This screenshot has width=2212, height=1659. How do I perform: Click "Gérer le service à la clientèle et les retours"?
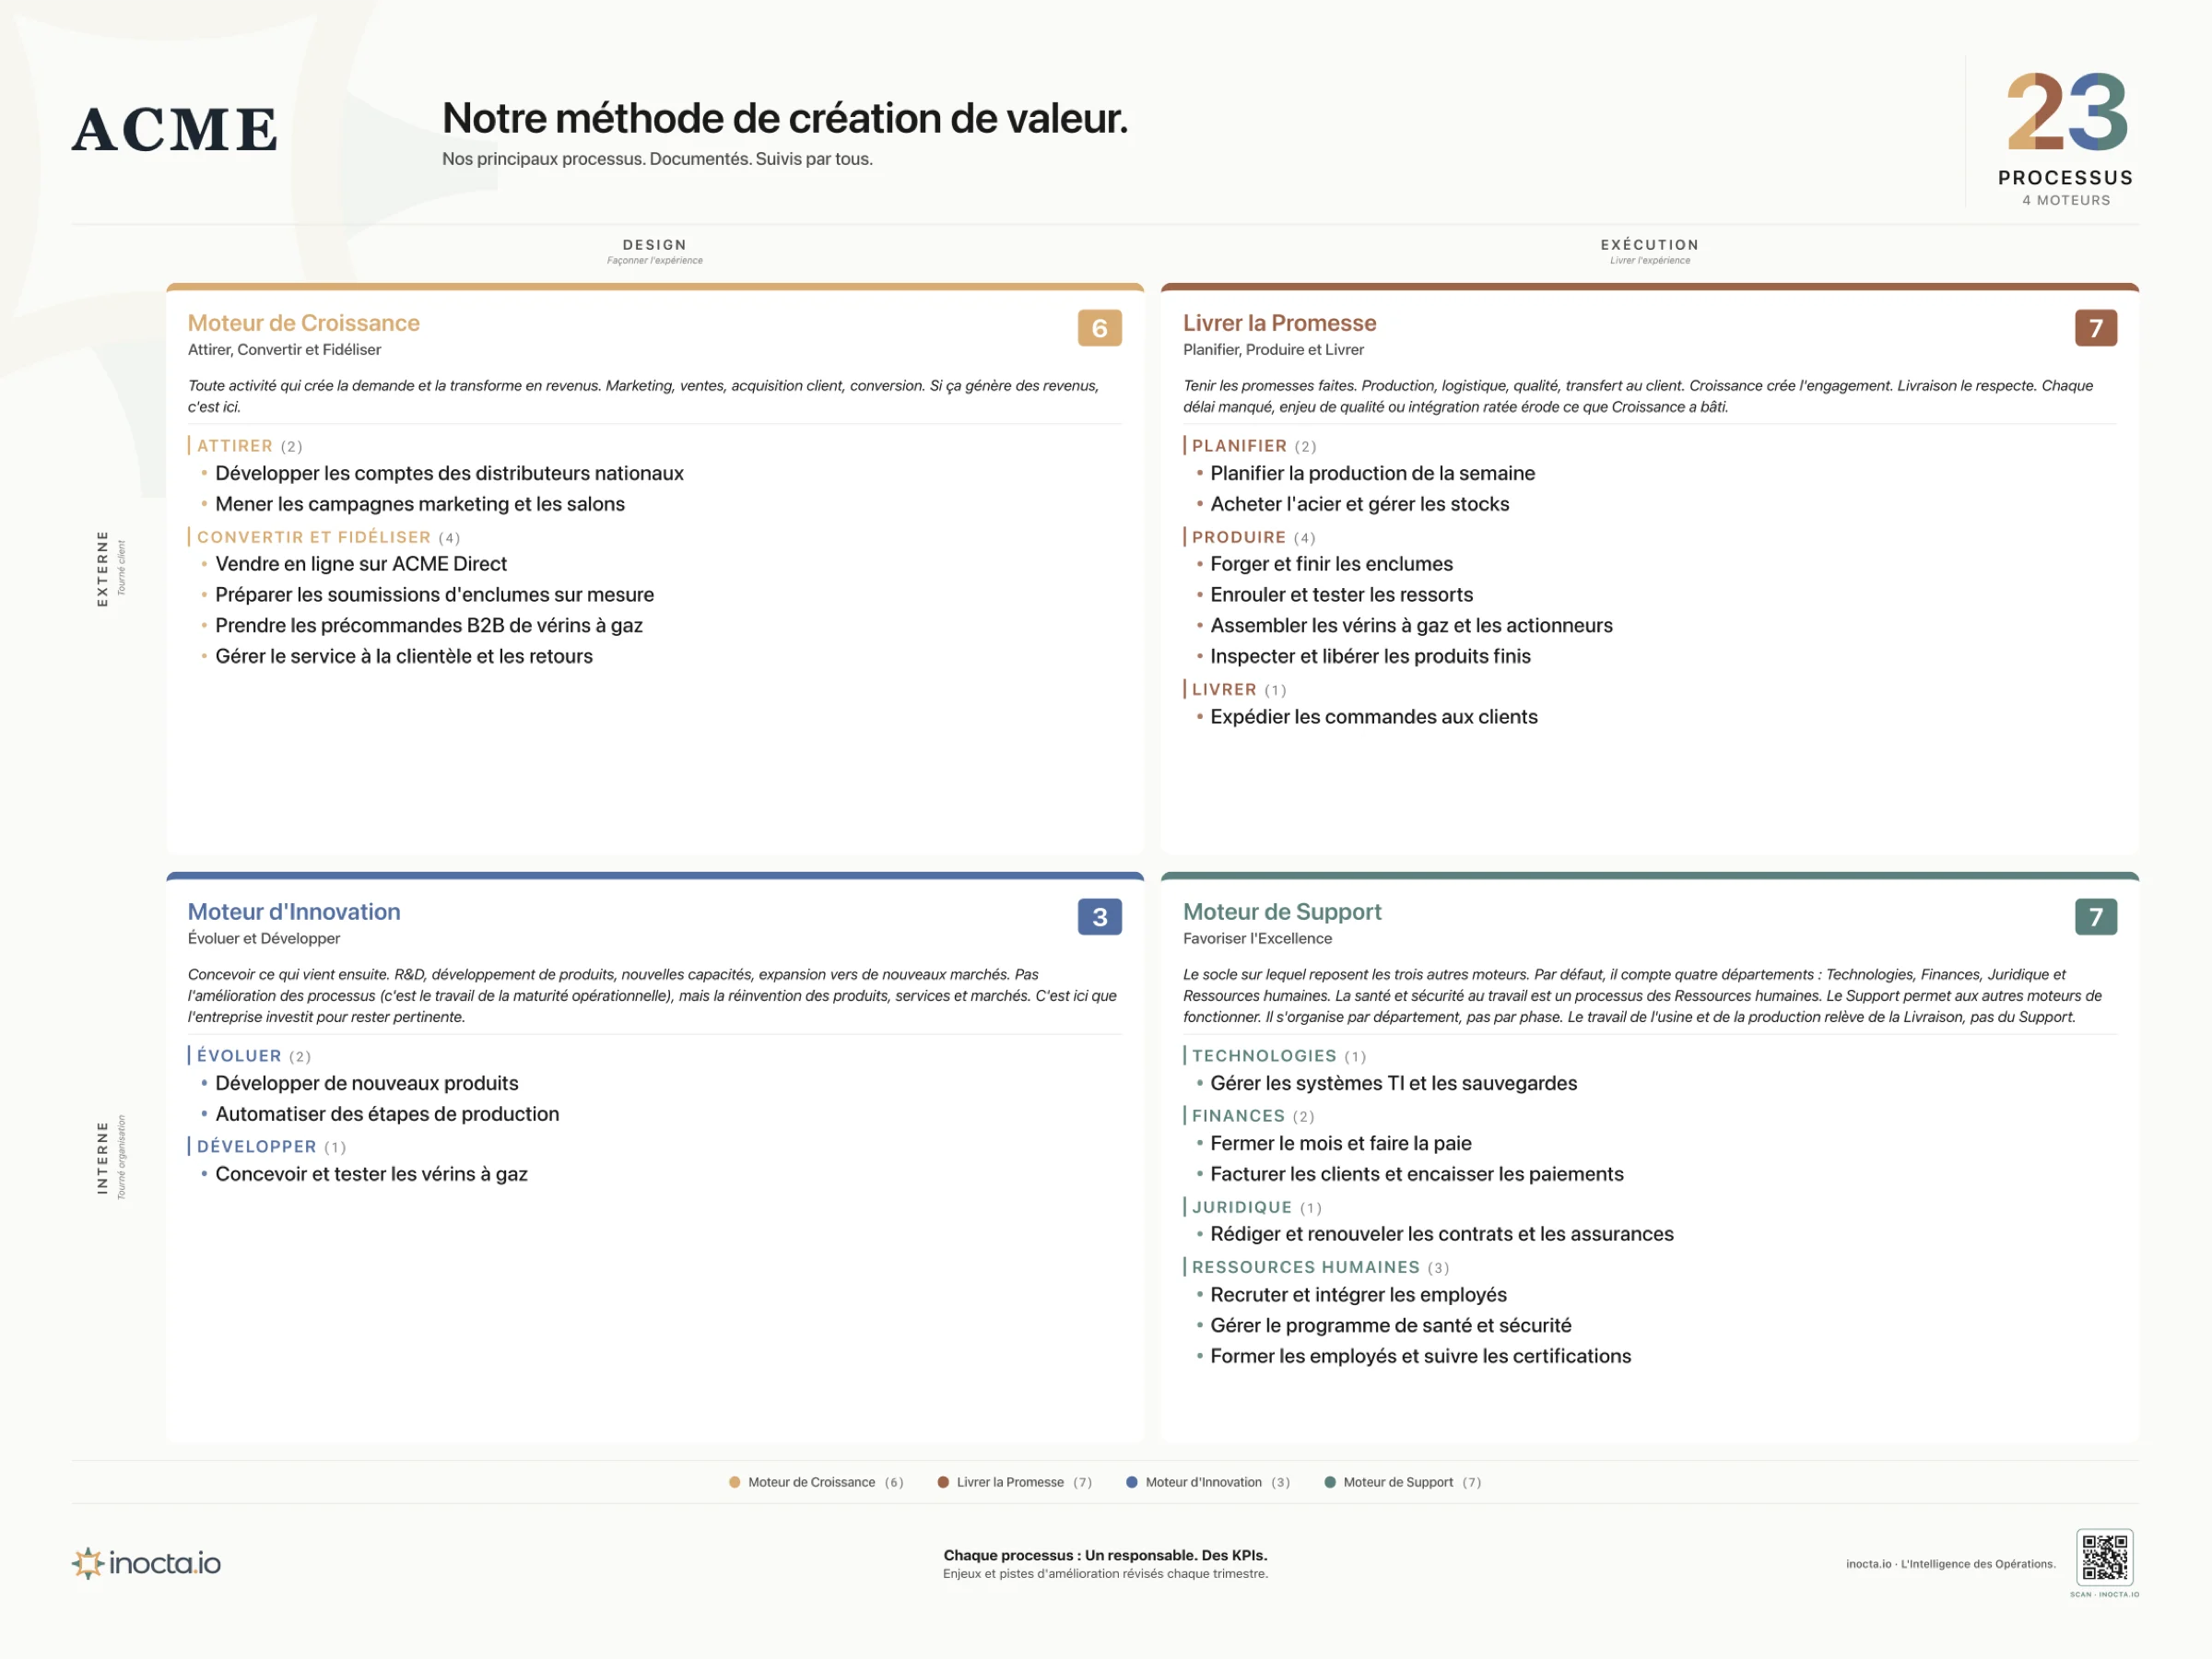(404, 656)
